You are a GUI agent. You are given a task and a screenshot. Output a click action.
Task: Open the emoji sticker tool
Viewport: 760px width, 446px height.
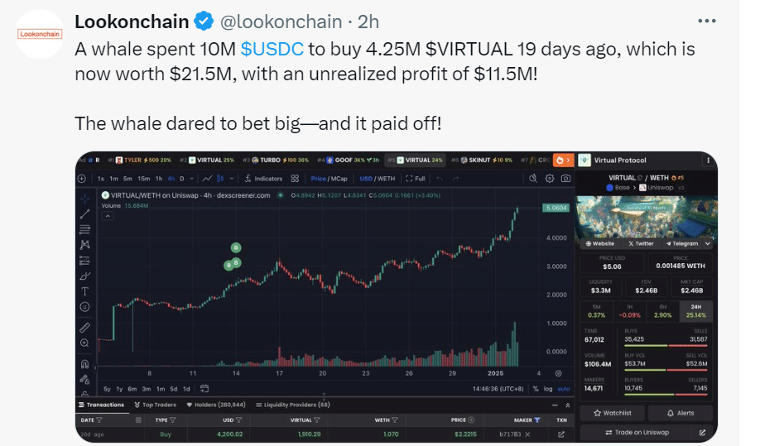coord(84,307)
